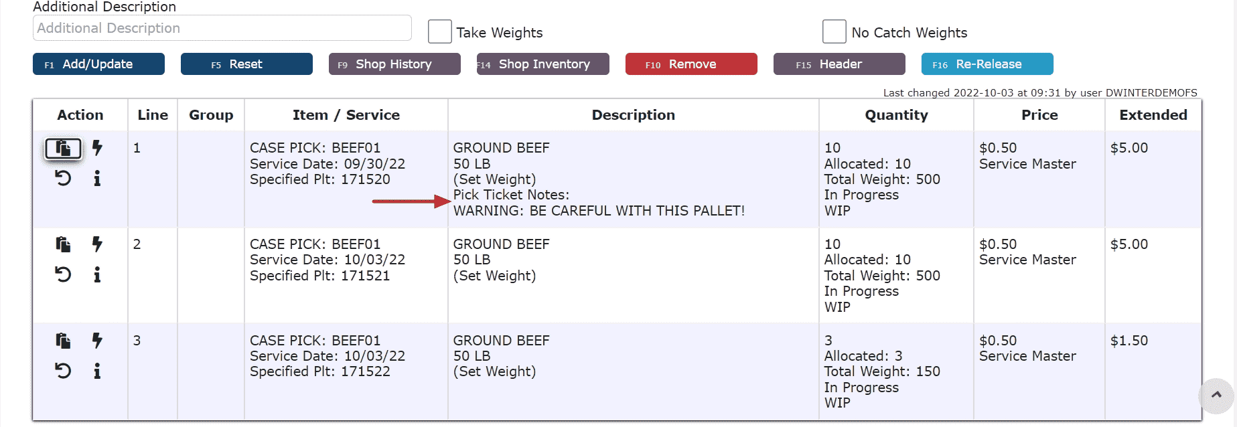Enable the Take Weights checkbox
The width and height of the screenshot is (1237, 427).
439,31
